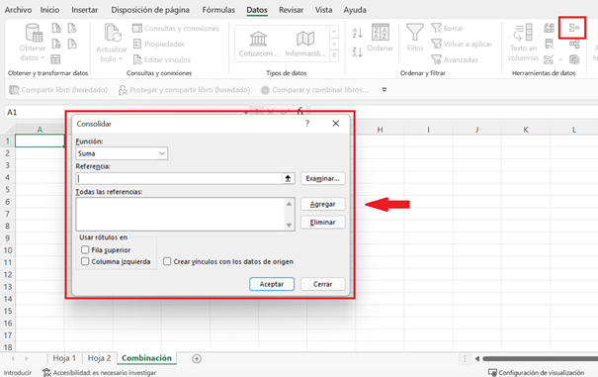Click Editar vínculos
The width and height of the screenshot is (598, 377).
(x=162, y=59)
